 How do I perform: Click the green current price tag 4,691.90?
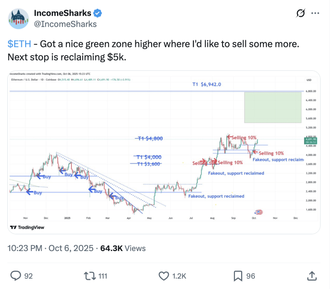coord(310,141)
